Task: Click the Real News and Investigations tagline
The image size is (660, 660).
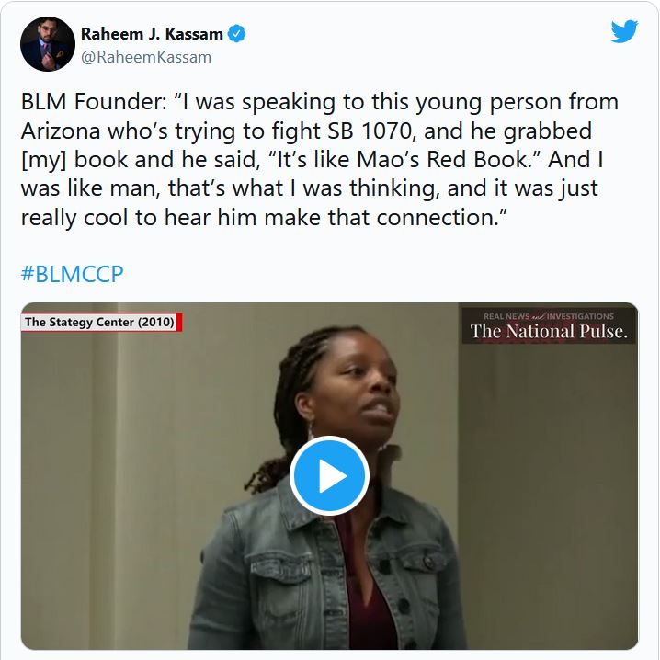Action: [x=549, y=316]
